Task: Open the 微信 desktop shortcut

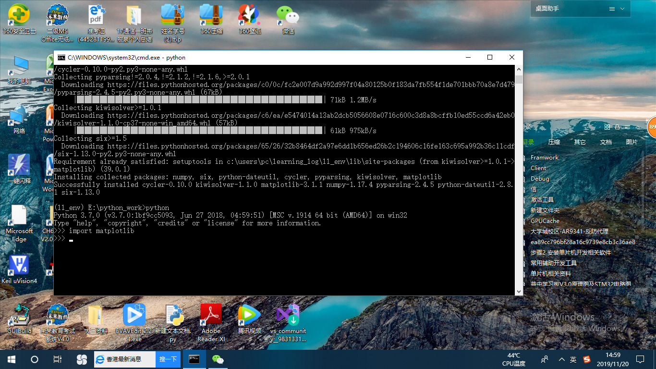Action: [288, 19]
